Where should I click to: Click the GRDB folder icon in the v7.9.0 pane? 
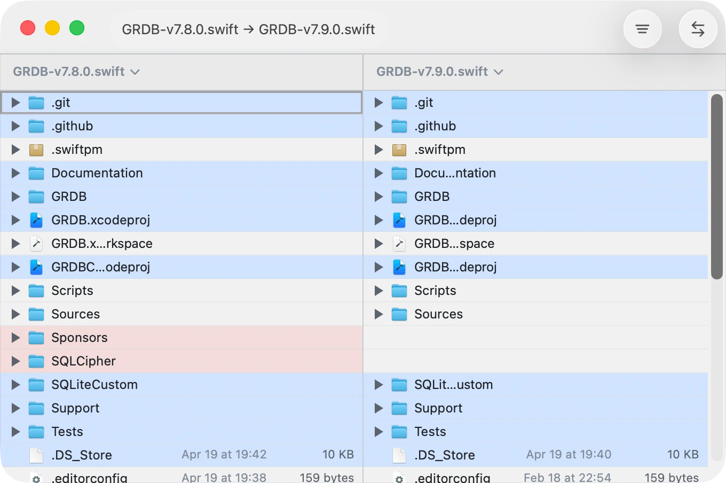click(399, 197)
